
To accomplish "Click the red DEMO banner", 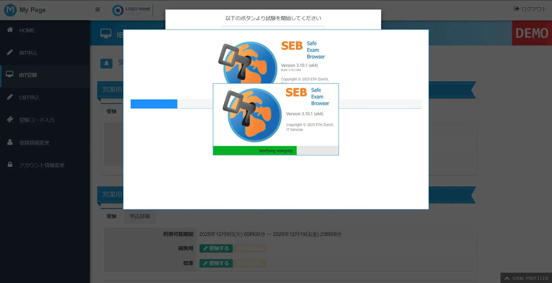I will (531, 33).
